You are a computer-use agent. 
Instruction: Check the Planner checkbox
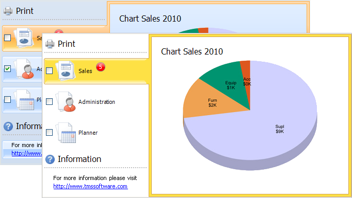(x=49, y=133)
